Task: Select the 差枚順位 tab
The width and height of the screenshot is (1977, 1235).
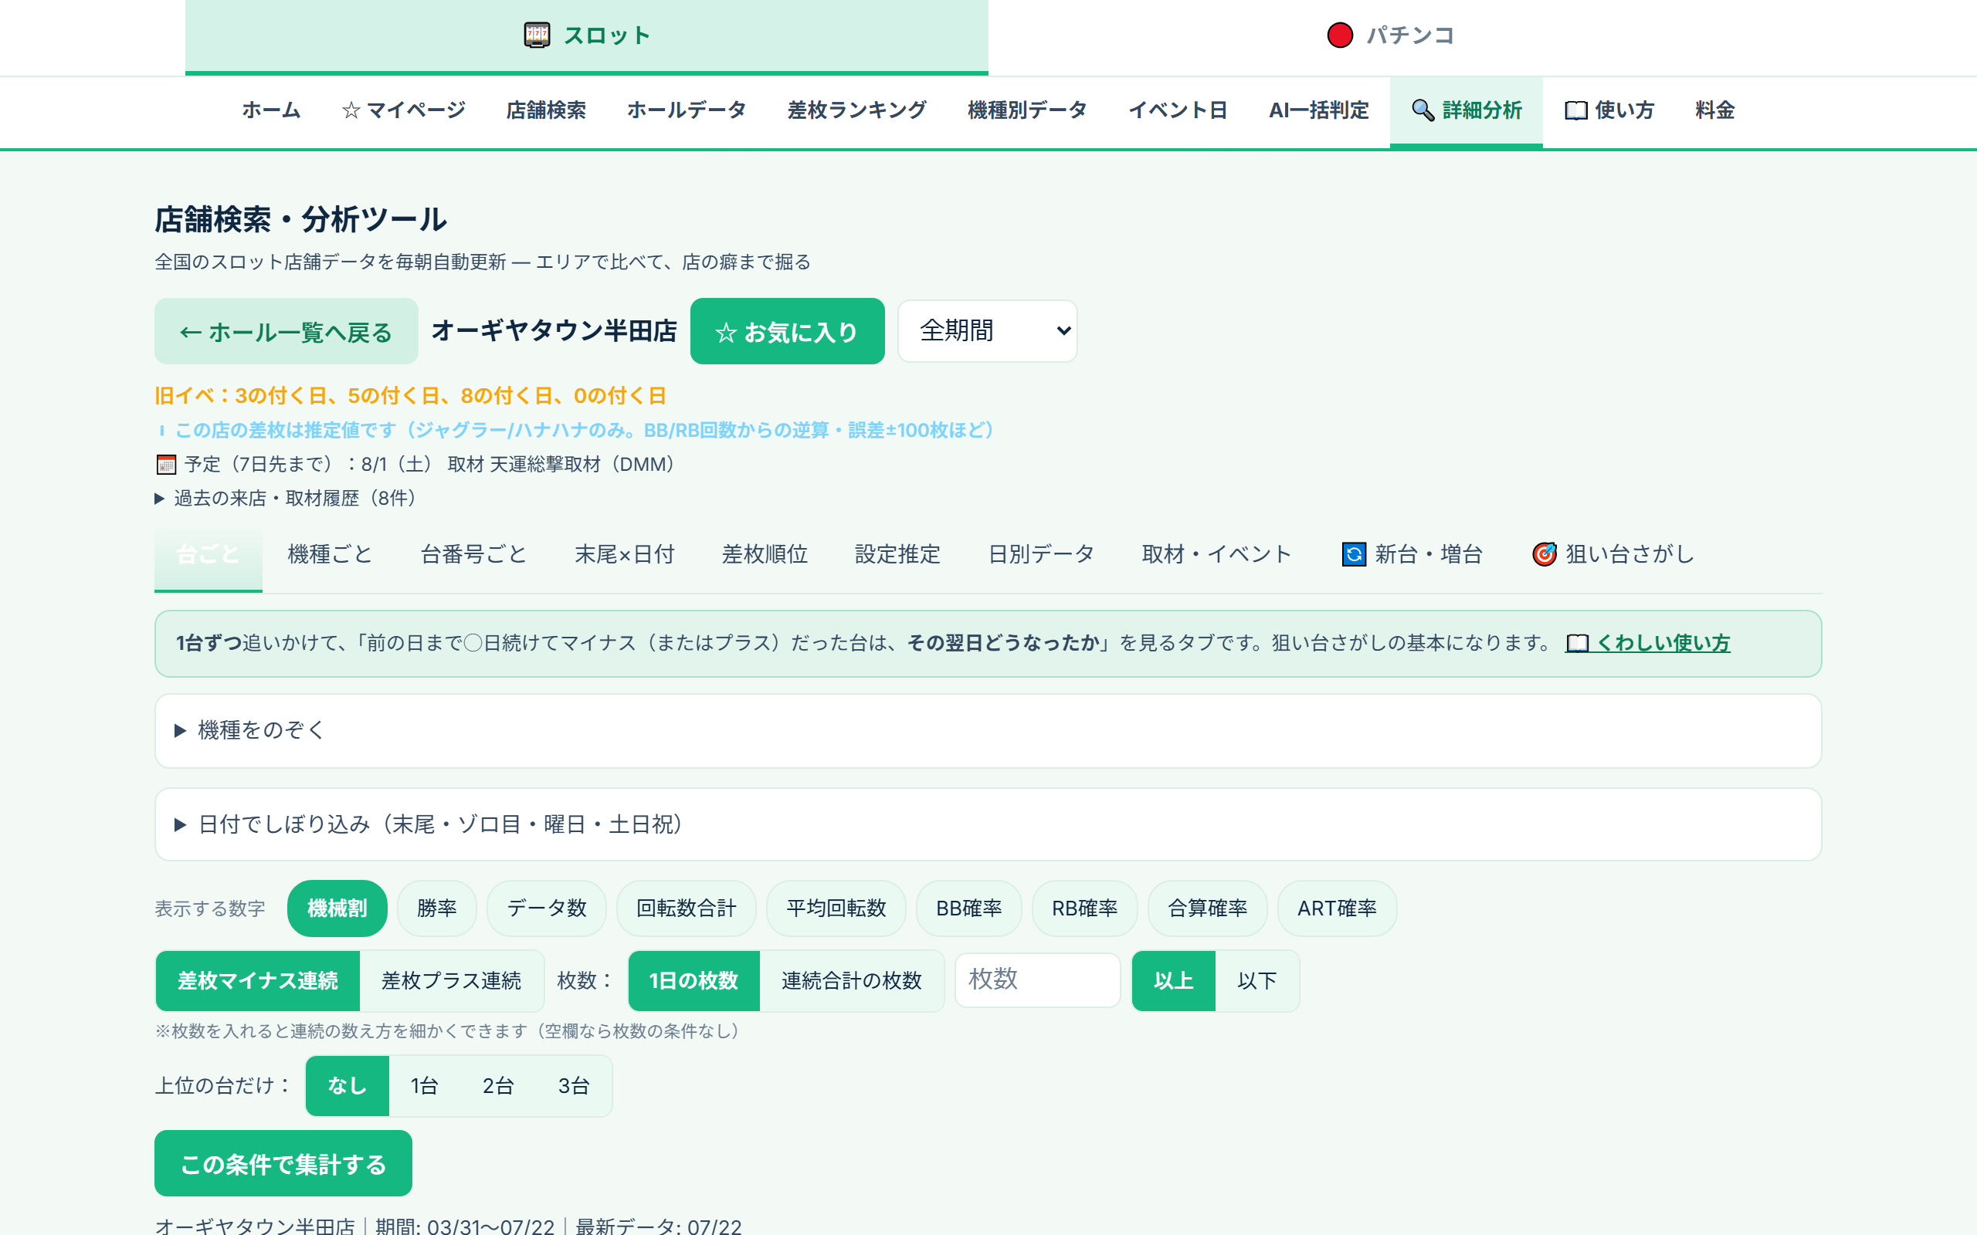Action: point(765,555)
